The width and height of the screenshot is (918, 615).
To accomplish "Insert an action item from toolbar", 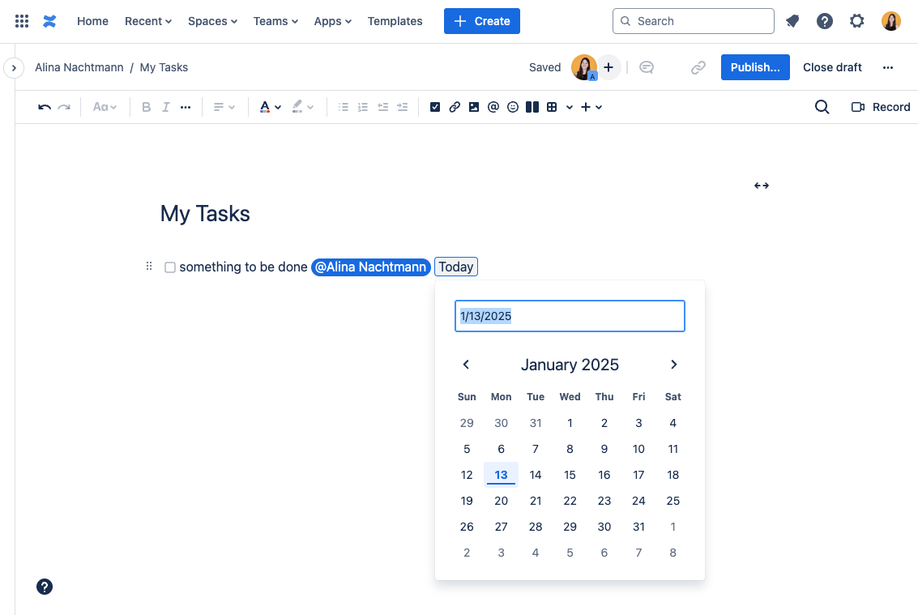I will click(435, 107).
